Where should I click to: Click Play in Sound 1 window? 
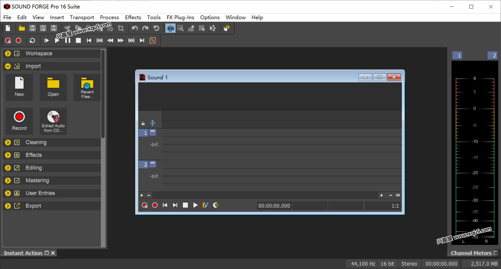tap(195, 205)
